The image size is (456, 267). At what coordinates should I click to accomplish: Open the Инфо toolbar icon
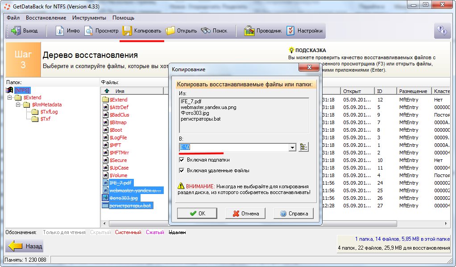click(60, 31)
